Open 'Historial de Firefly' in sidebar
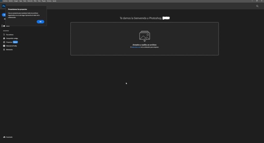 [x=11, y=46]
